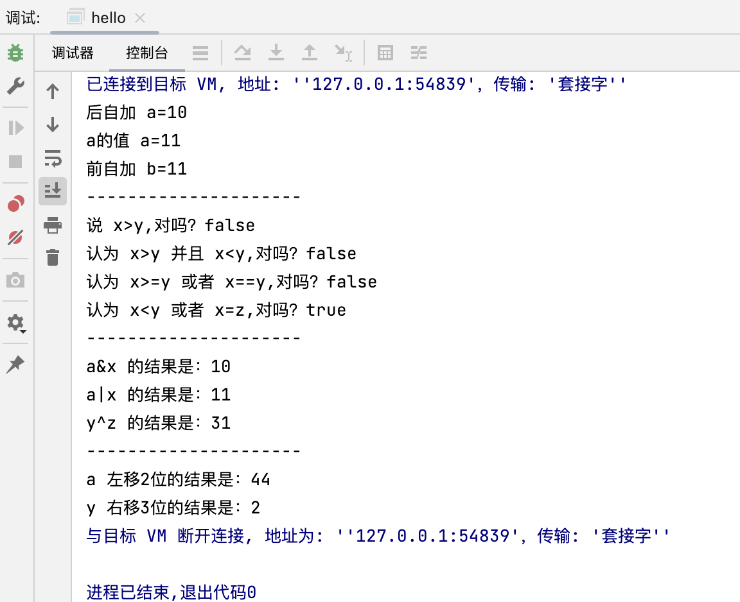
Task: Print the console output
Action: (53, 225)
